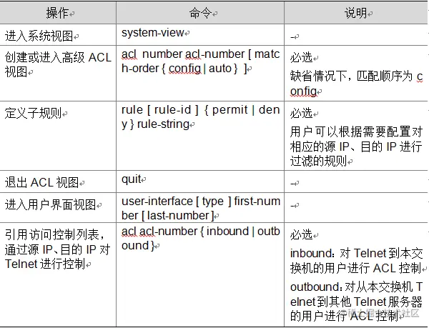Click the inbound Telnet description paragraph
Screen dimensions: 429x328
tap(355, 261)
